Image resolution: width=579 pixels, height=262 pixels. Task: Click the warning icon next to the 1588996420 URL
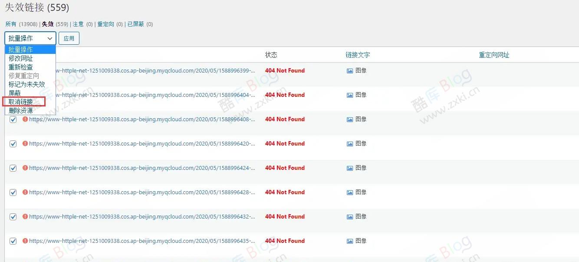click(25, 143)
